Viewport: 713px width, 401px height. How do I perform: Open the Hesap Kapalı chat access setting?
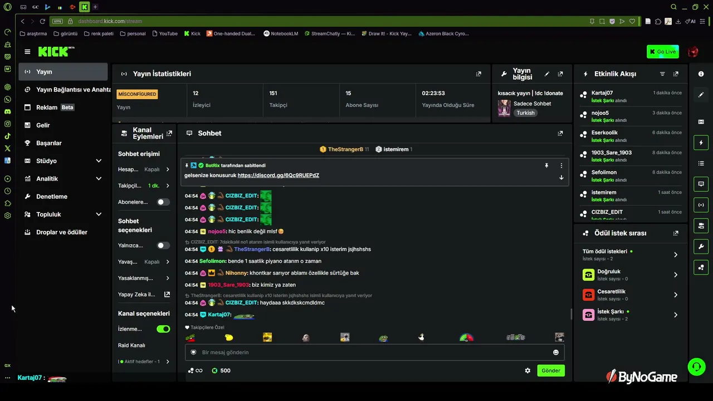[x=144, y=169]
